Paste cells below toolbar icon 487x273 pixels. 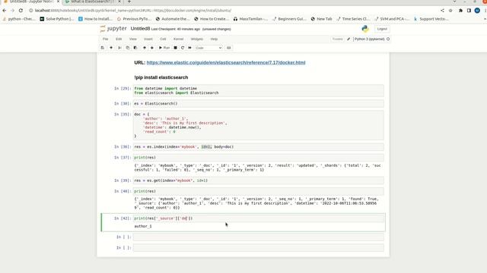135,48
